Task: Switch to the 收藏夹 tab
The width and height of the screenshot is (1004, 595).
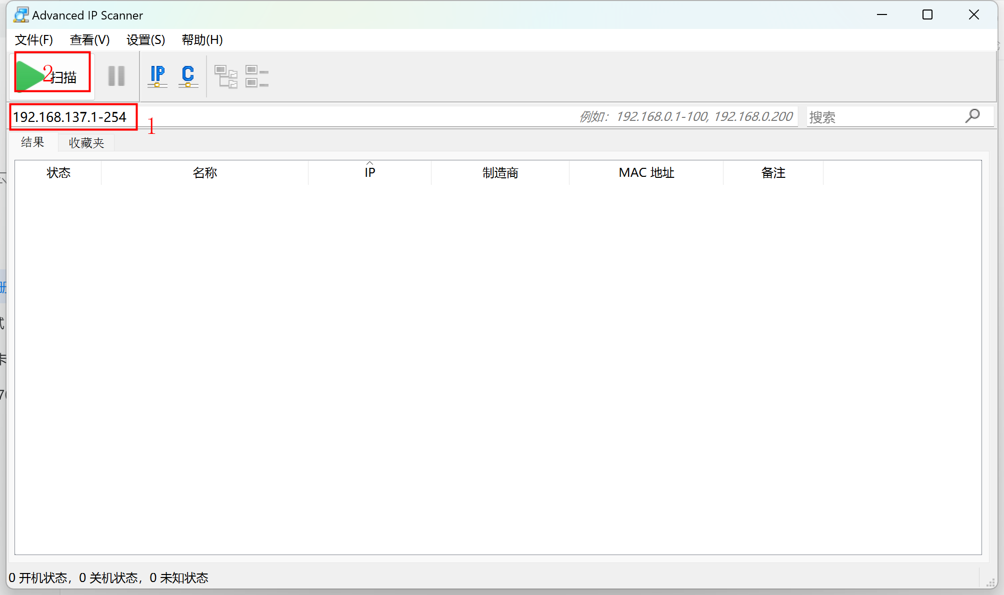Action: (x=86, y=143)
